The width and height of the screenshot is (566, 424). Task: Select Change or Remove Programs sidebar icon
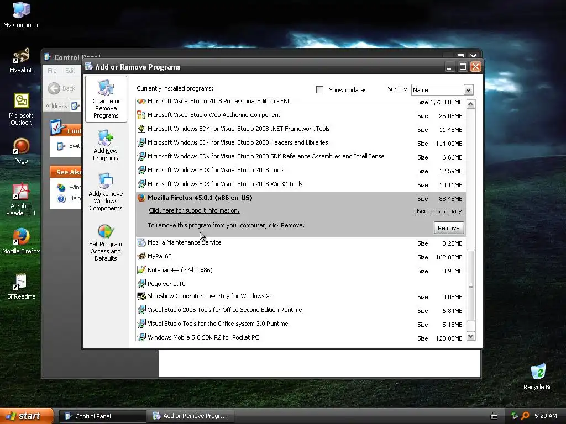pyautogui.click(x=106, y=99)
